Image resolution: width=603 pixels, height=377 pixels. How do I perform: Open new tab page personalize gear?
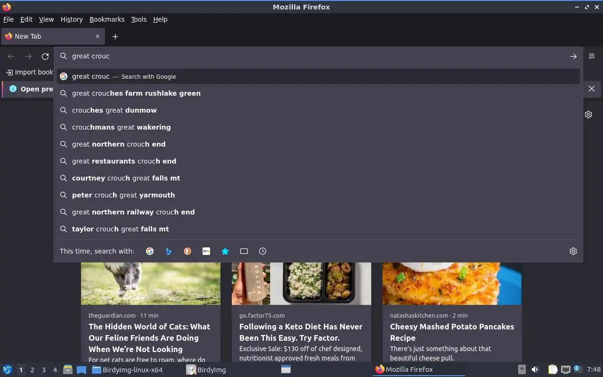(588, 115)
